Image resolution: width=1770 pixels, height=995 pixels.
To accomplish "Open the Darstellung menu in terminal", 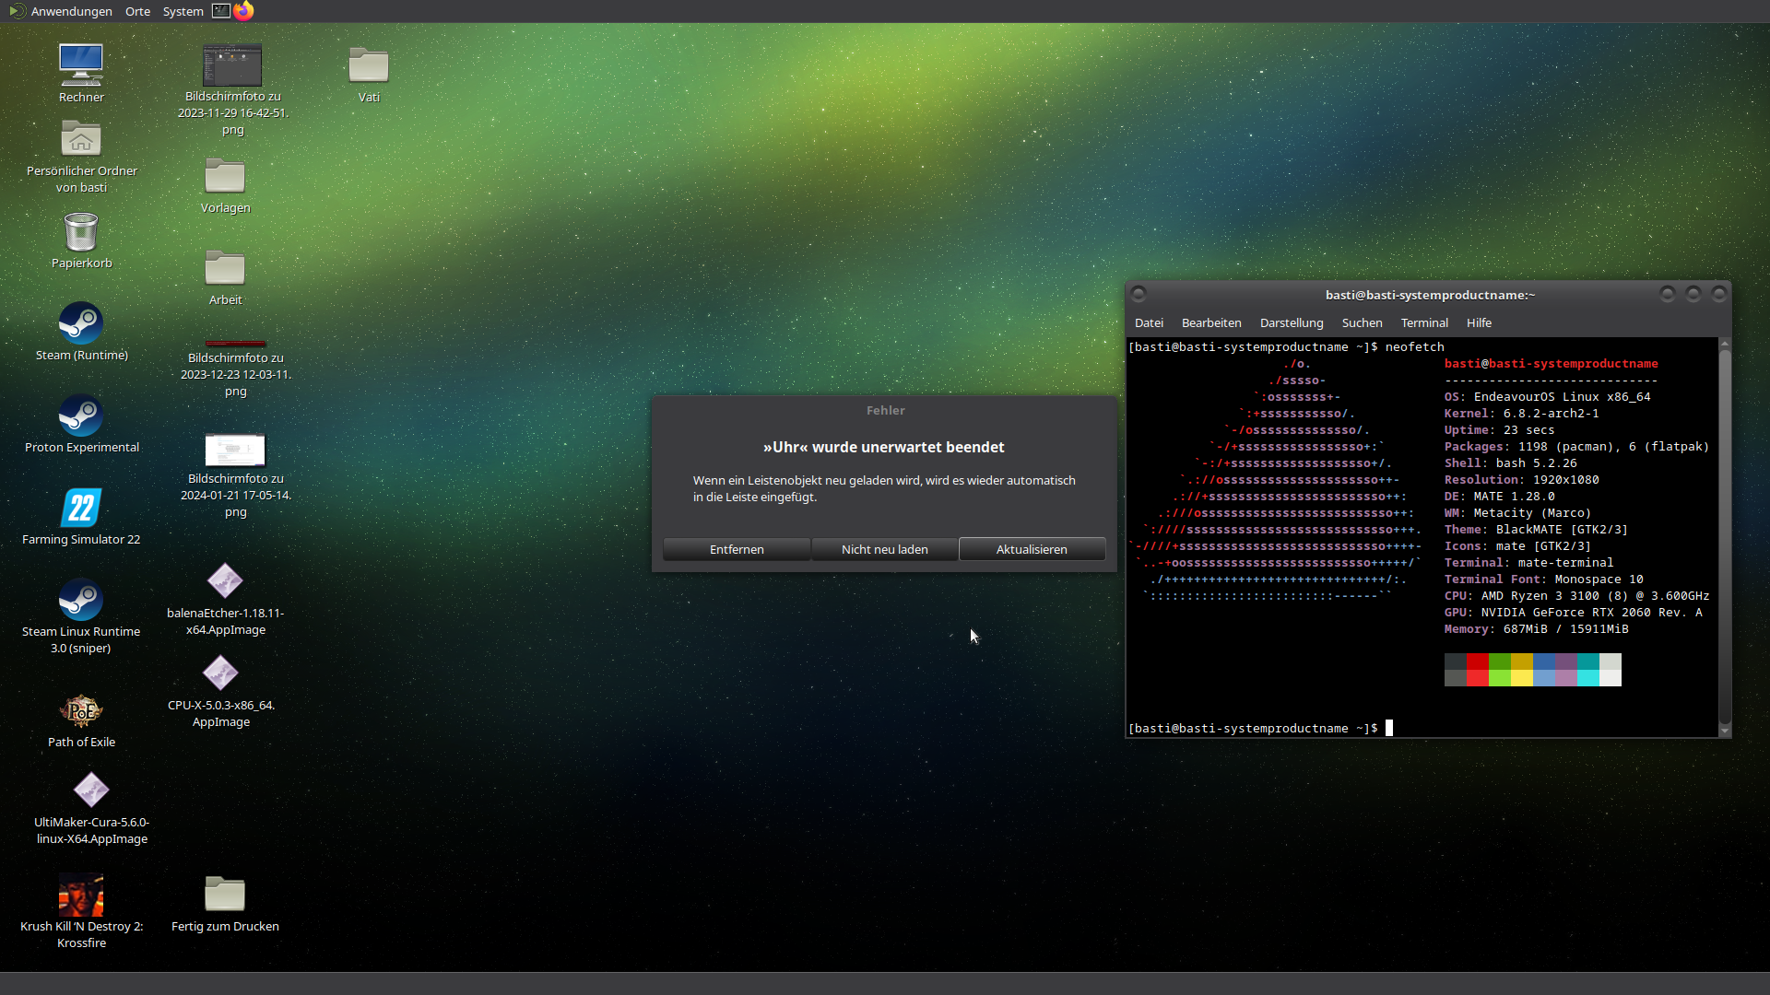I will coord(1291,322).
